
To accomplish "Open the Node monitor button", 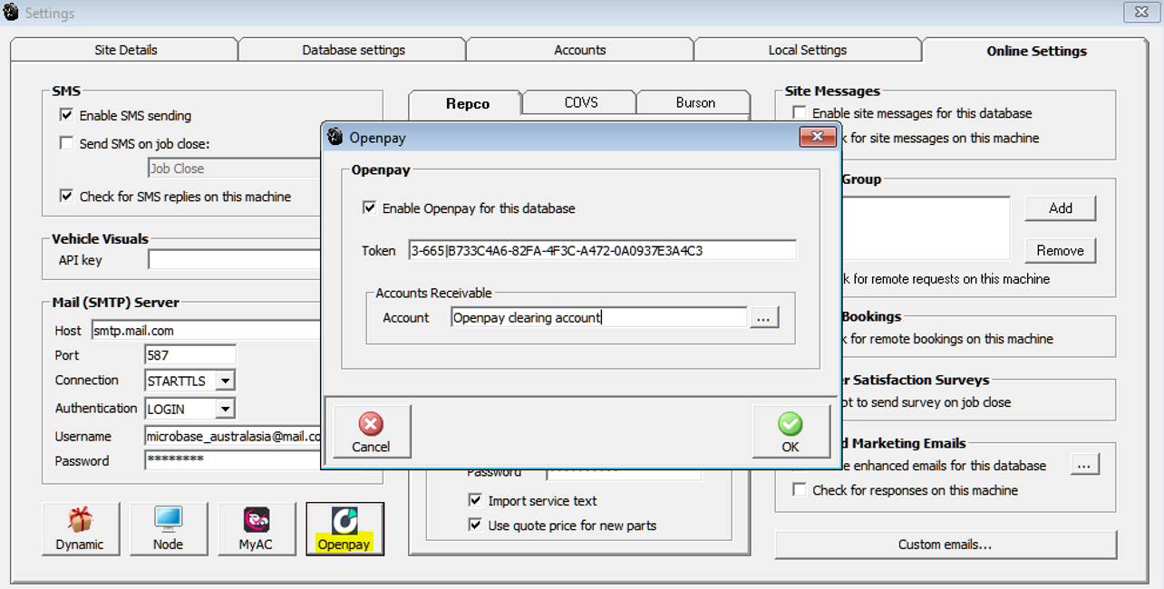I will (168, 529).
